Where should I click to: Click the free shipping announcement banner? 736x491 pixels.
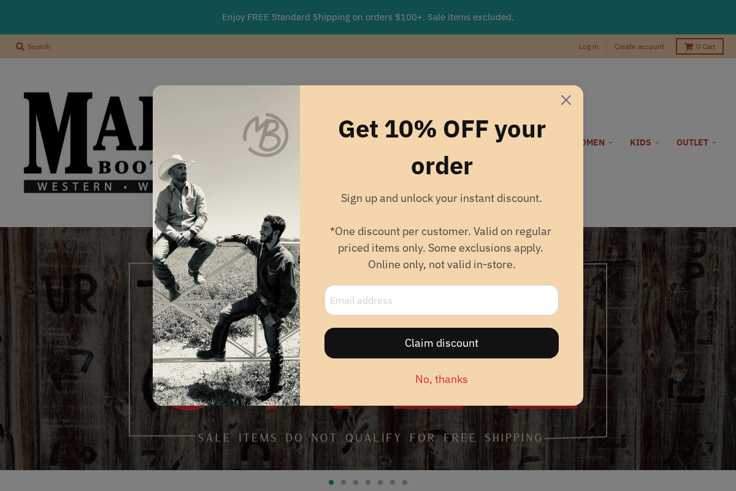(368, 17)
